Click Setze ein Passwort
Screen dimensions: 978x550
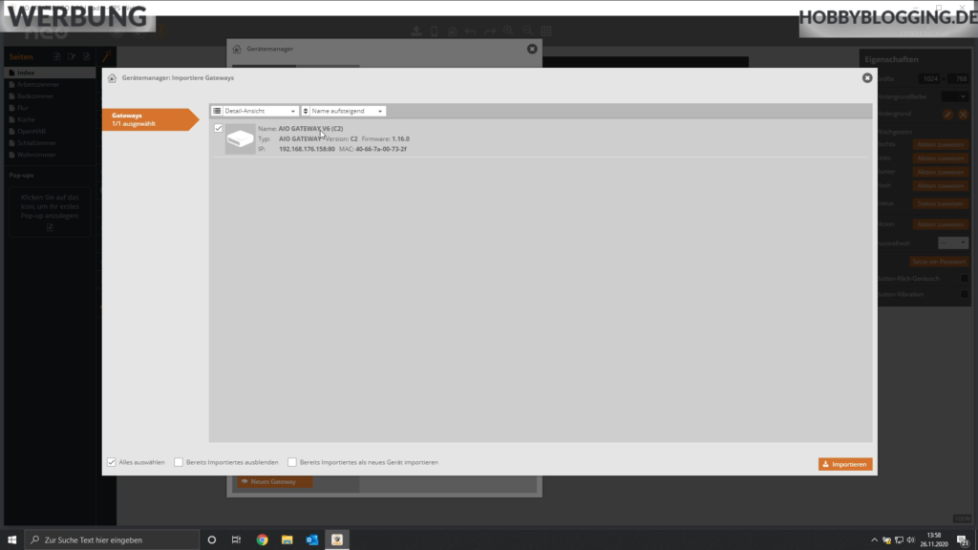click(939, 262)
